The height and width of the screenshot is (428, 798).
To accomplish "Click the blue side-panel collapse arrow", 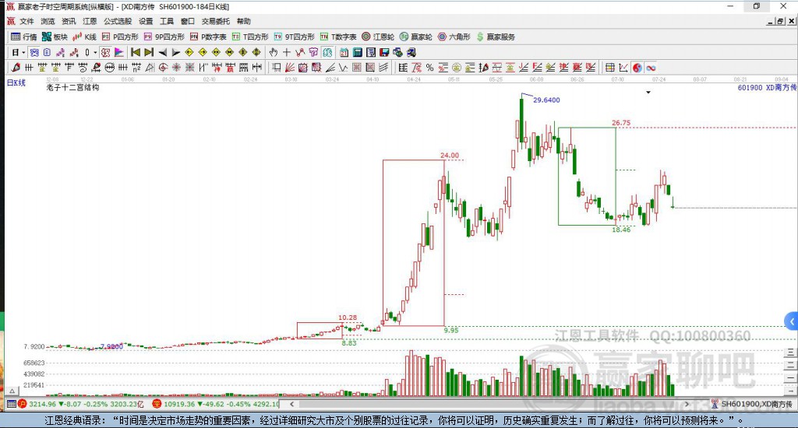I will click(x=792, y=321).
